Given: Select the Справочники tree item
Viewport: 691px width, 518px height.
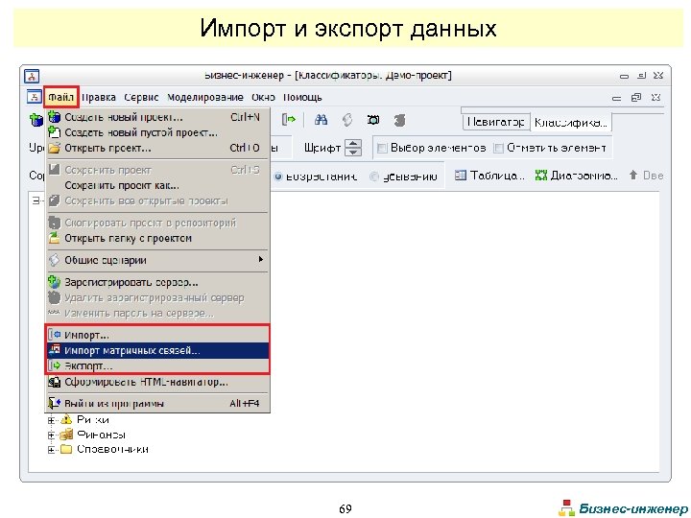Looking at the screenshot, I should tap(112, 449).
